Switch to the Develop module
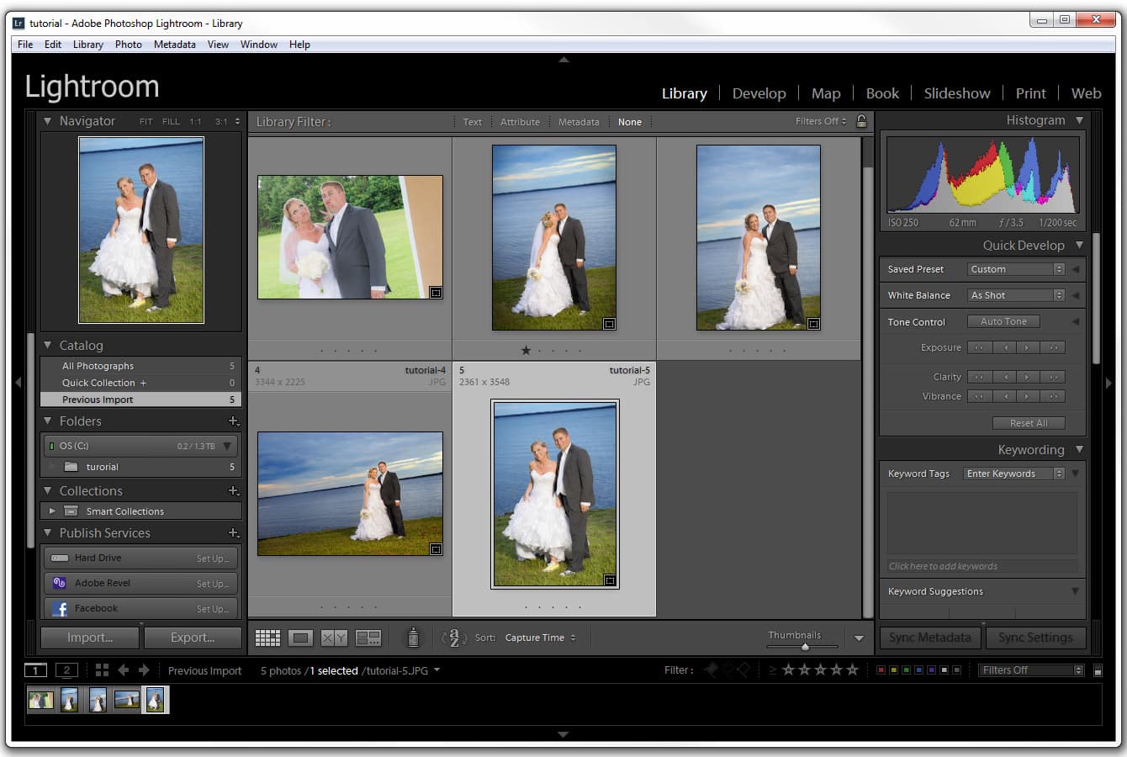This screenshot has width=1127, height=757. coord(759,93)
